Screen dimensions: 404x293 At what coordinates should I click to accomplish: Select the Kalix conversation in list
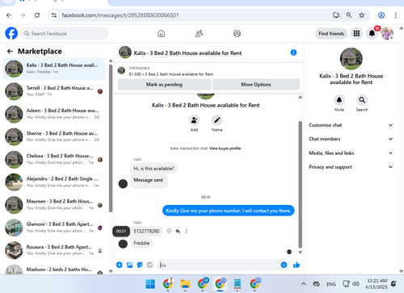coord(54,69)
